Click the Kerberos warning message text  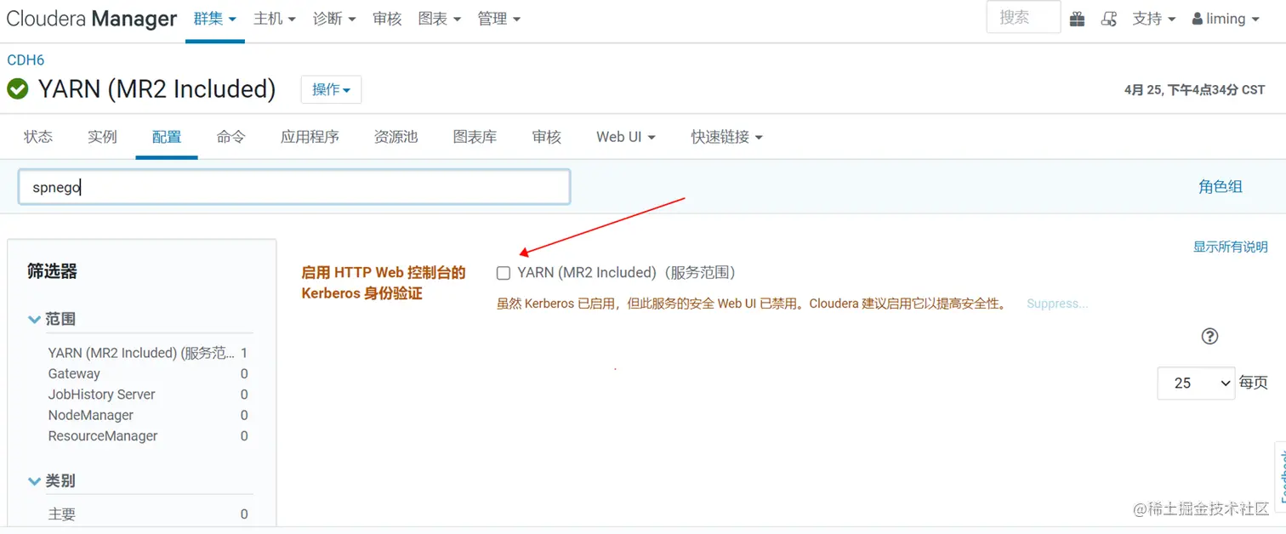[x=751, y=304]
